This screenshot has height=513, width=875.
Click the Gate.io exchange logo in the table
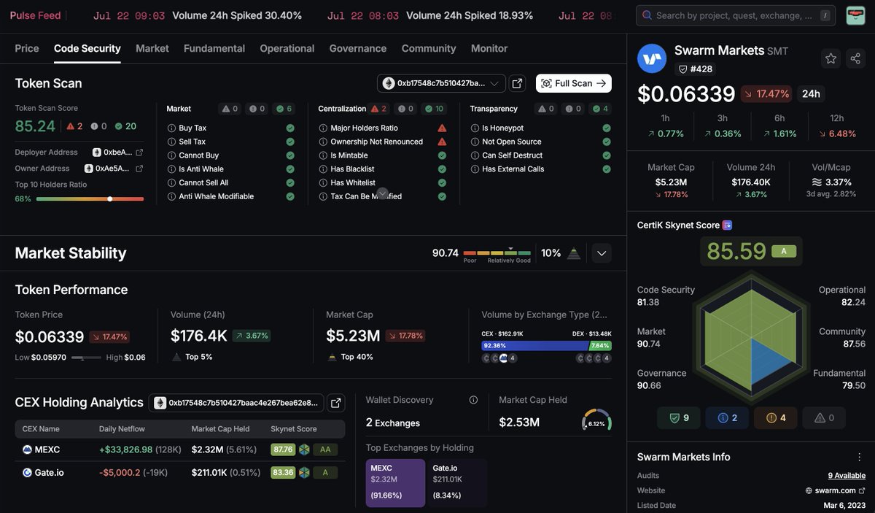pos(27,472)
